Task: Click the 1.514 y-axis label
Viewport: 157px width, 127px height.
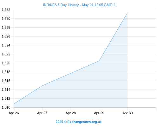Action: click(x=6, y=90)
